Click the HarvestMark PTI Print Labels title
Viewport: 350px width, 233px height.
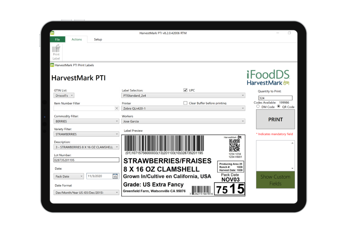coord(74,65)
